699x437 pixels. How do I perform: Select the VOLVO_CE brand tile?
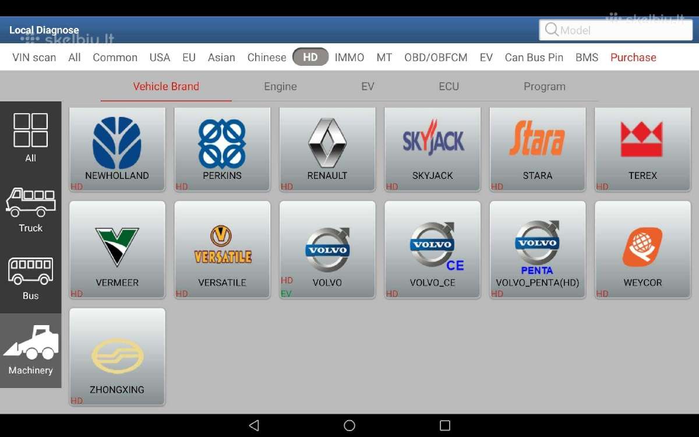(432, 249)
